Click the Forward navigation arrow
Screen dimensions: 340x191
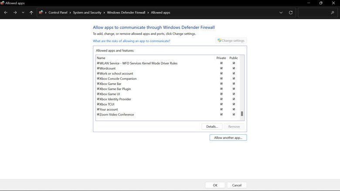pyautogui.click(x=14, y=13)
